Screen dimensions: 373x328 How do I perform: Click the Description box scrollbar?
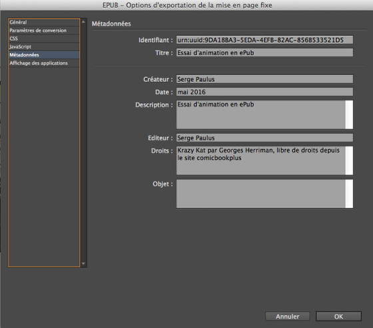click(x=349, y=115)
